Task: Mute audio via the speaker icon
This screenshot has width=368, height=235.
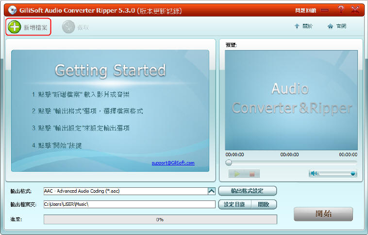Action: pyautogui.click(x=314, y=173)
